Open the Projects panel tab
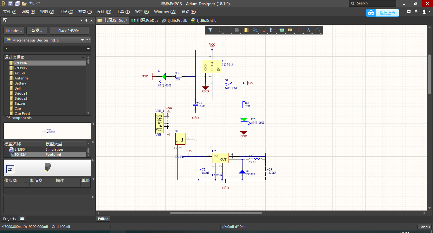 pyautogui.click(x=9, y=218)
